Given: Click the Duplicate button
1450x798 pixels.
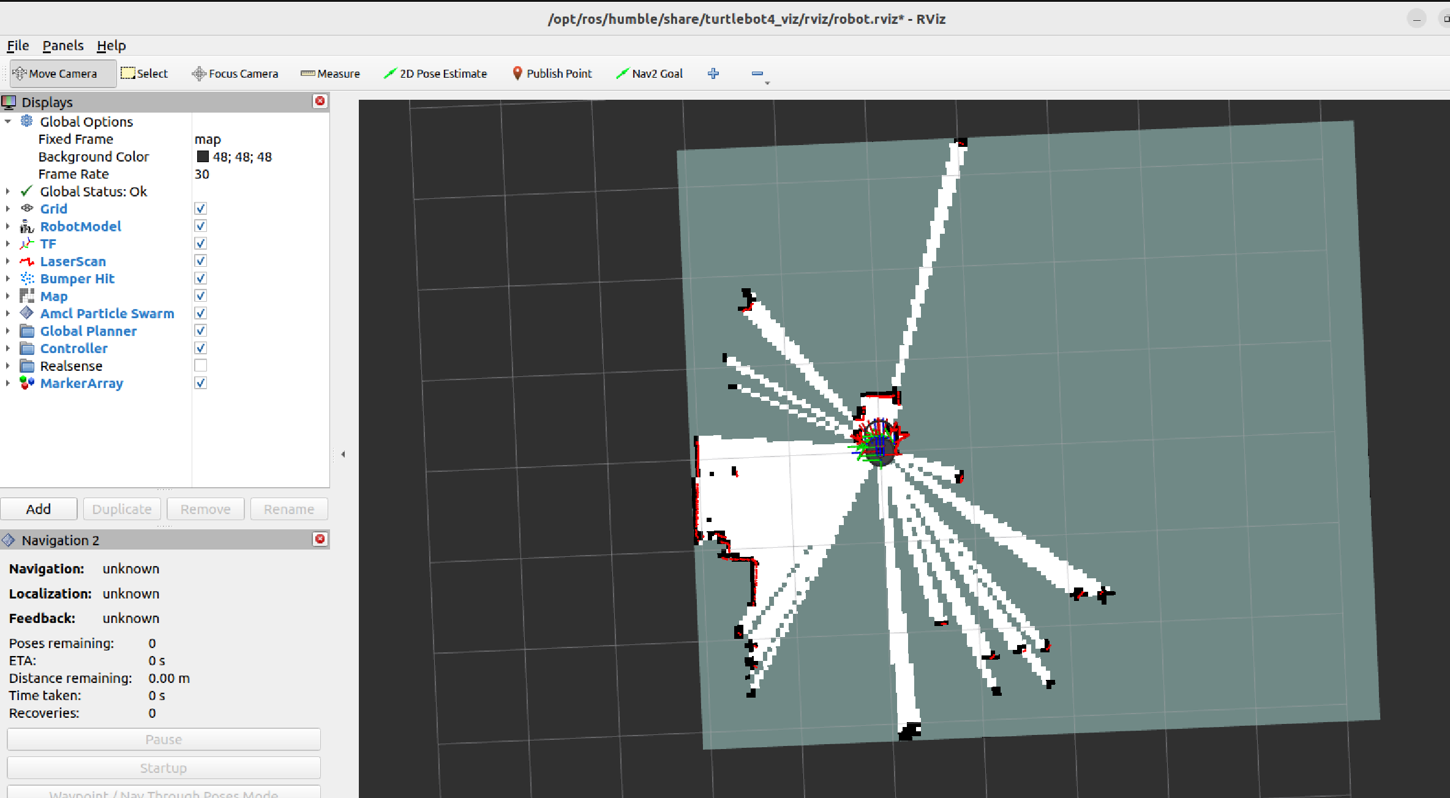Looking at the screenshot, I should click(x=122, y=509).
